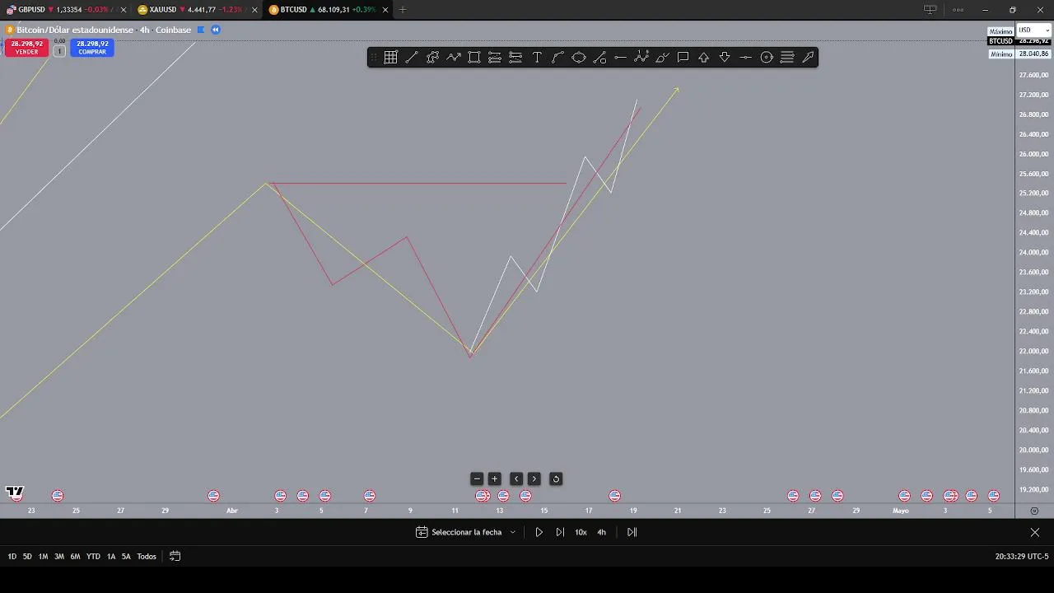This screenshot has height=593, width=1054.
Task: Open the Seleccionar la fecha dropdown
Action: coord(466,532)
